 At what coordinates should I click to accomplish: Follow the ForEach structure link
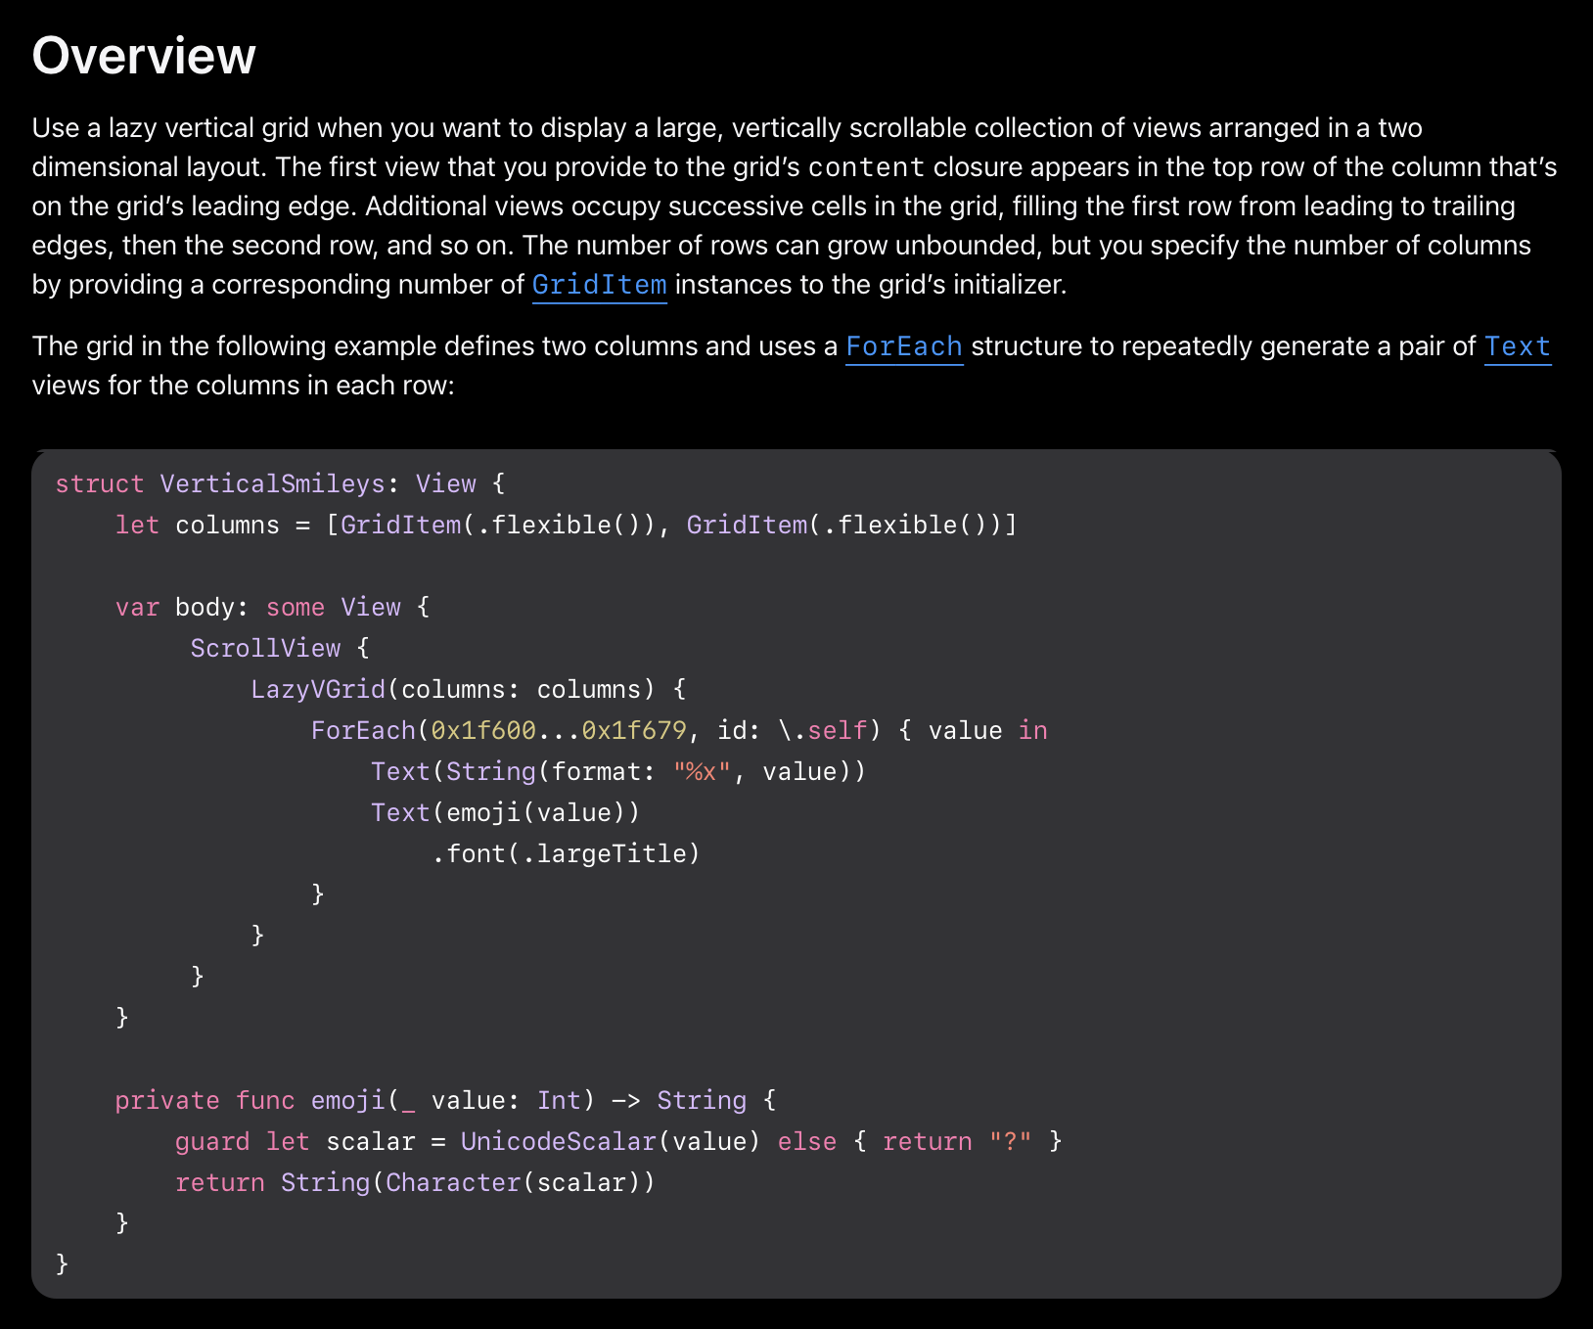point(904,346)
